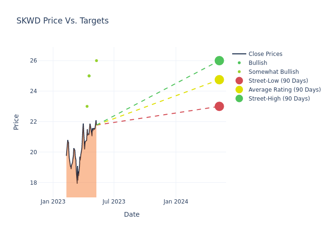
Task: Toggle the Close Prices legend entry
Action: coord(265,54)
